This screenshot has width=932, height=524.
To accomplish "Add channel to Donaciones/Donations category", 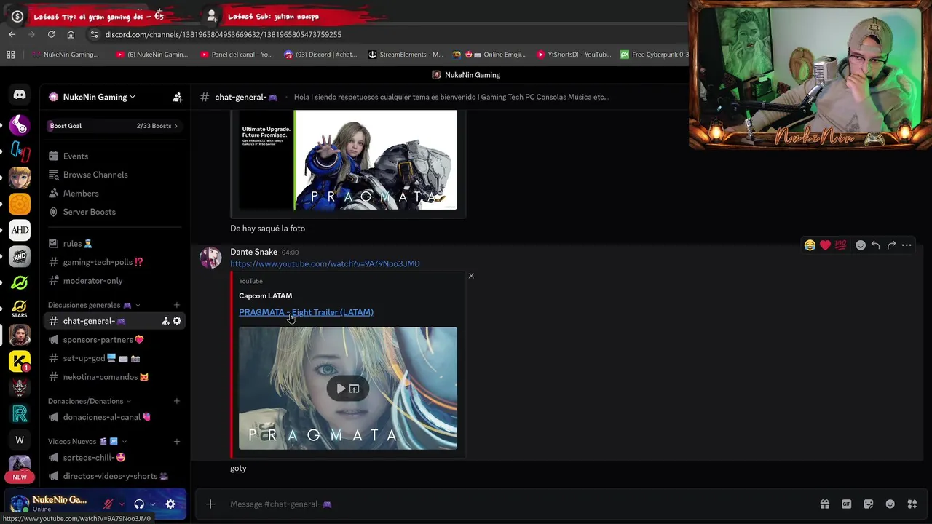I will point(177,401).
